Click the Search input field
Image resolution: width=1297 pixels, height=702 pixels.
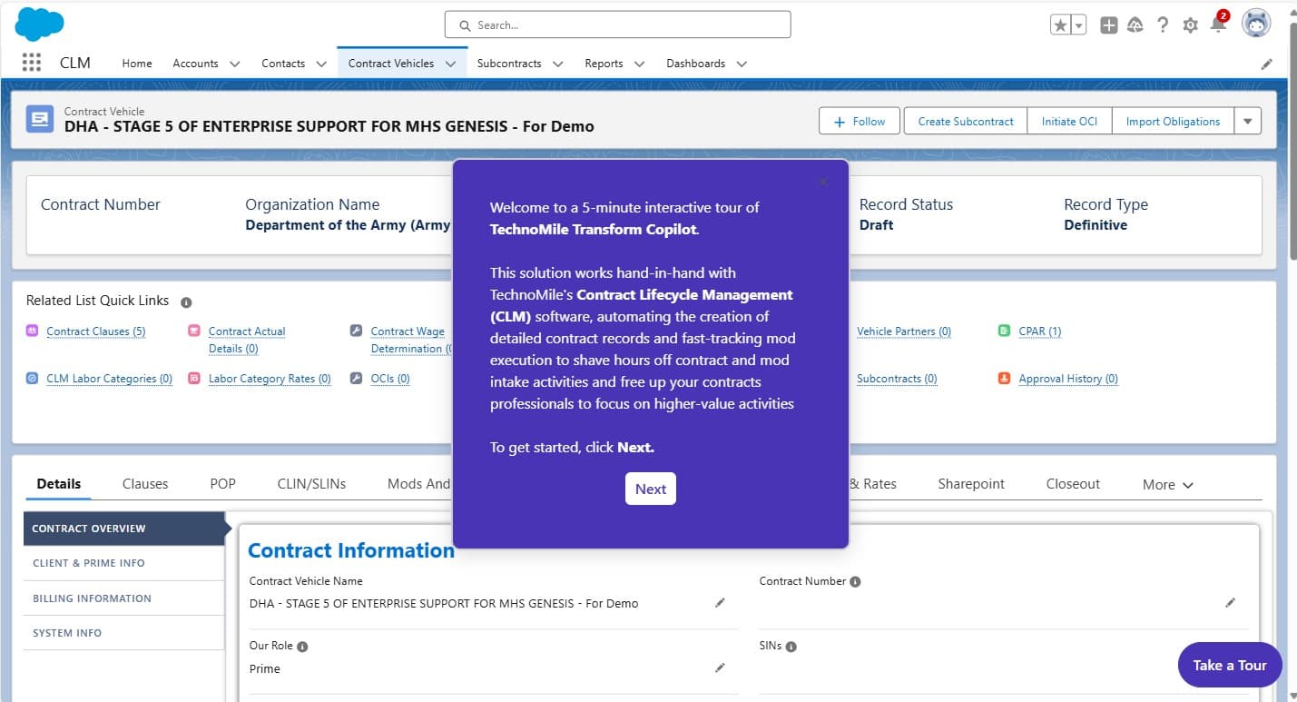(617, 25)
